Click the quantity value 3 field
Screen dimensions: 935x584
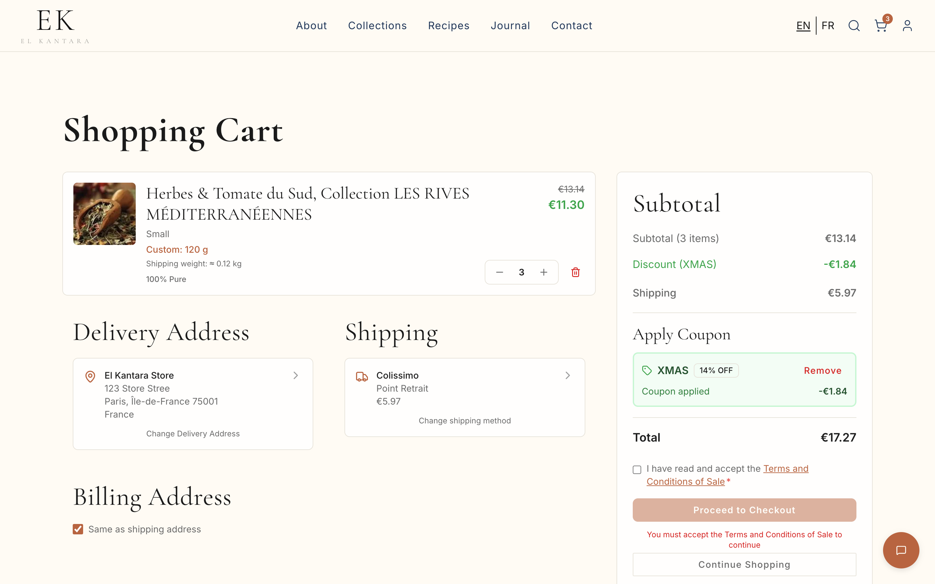[x=522, y=272]
